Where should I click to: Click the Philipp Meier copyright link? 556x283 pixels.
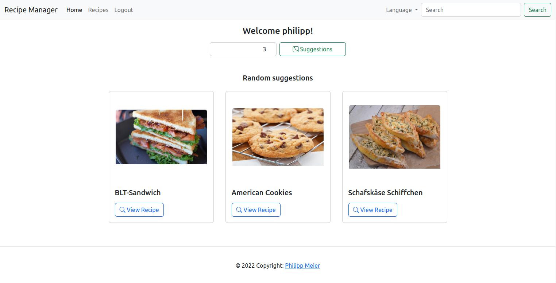[302, 266]
